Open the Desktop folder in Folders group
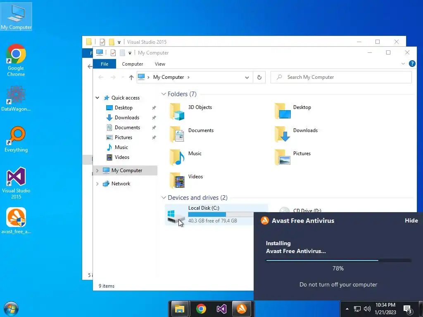This screenshot has width=423, height=317. [293, 111]
